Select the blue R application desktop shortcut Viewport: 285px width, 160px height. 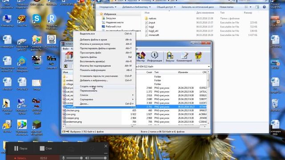(52, 21)
